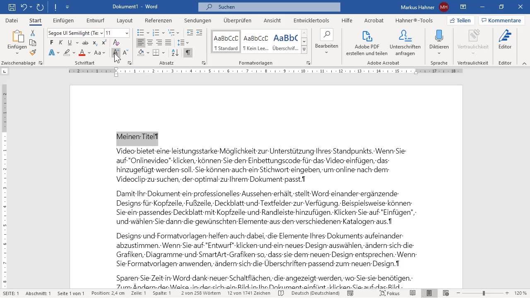Viewport: 530px width, 298px height.
Task: Click the Save icon in the title bar
Action: pyautogui.click(x=12, y=7)
